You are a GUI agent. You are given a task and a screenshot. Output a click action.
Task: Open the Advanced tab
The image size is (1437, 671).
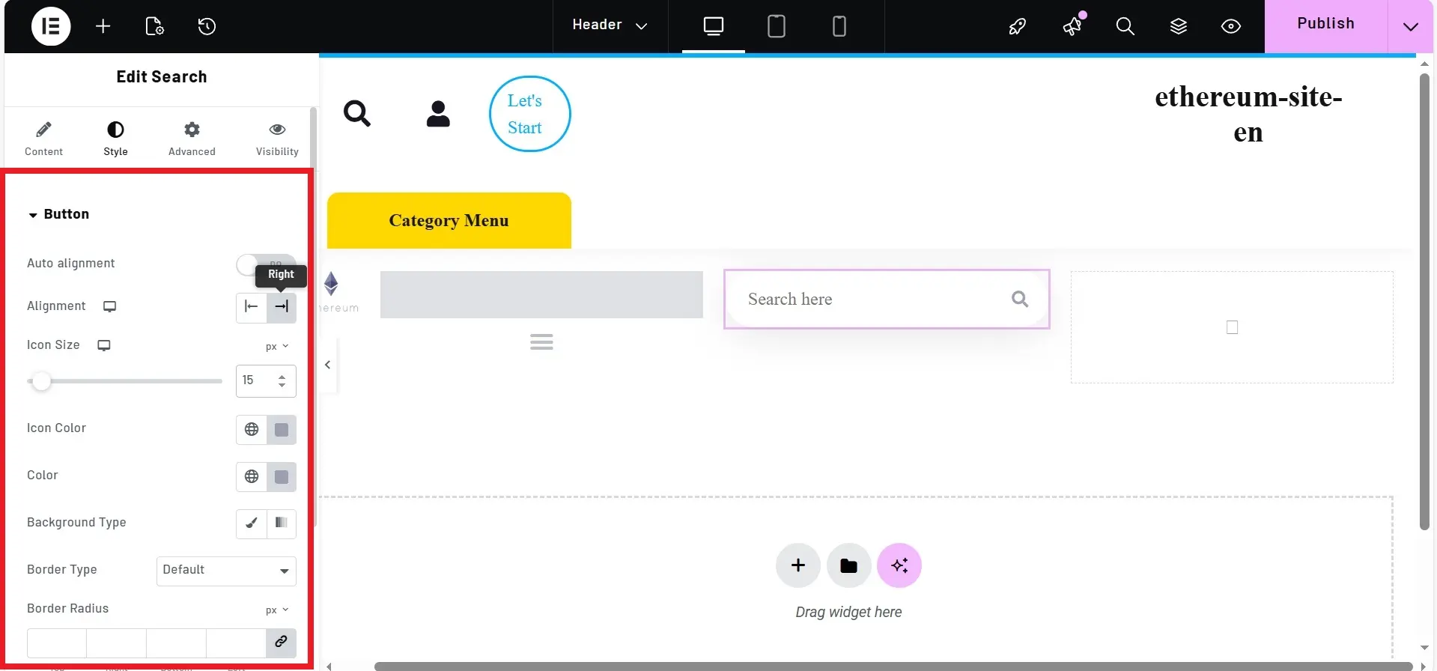click(192, 139)
